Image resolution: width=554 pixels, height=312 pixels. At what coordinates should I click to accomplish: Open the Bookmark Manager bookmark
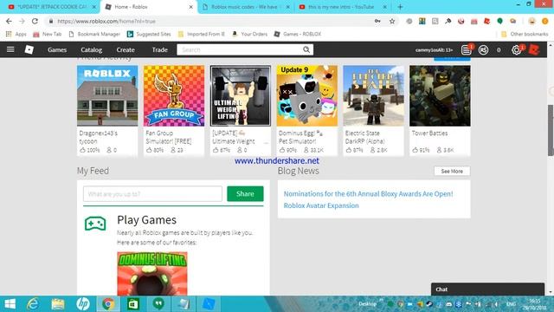point(94,34)
